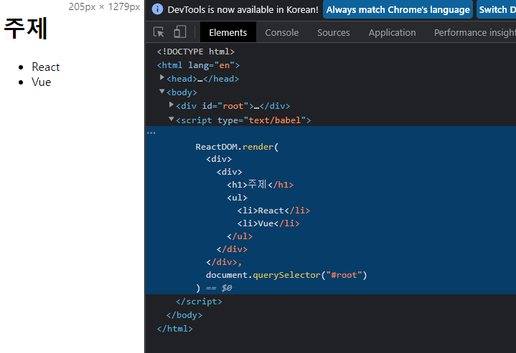The height and width of the screenshot is (353, 516).
Task: Click the 주제 heading on the page
Action: [25, 28]
